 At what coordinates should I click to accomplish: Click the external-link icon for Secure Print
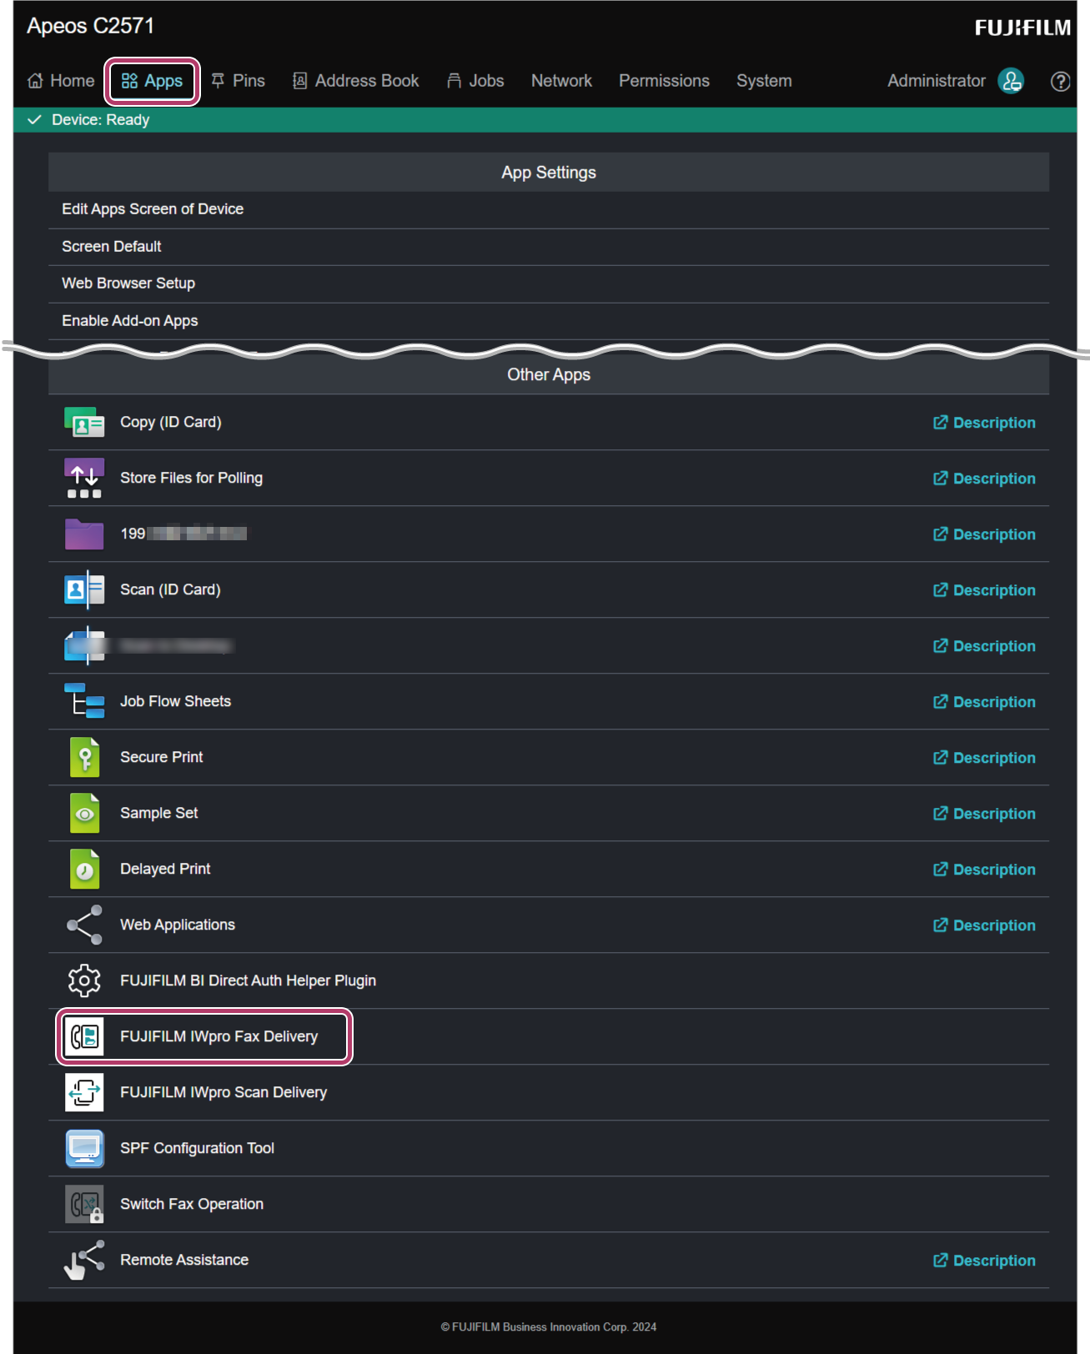(x=940, y=757)
